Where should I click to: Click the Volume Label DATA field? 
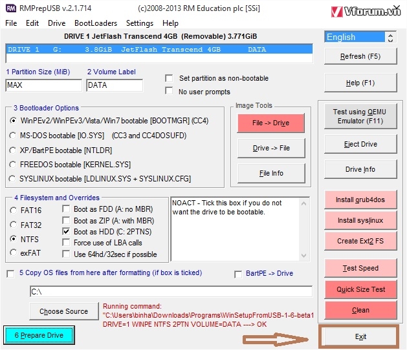click(115, 85)
